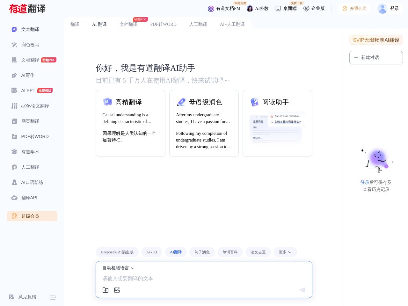
Task: Open the PDF转WORD sidebar icon
Action: [14, 136]
